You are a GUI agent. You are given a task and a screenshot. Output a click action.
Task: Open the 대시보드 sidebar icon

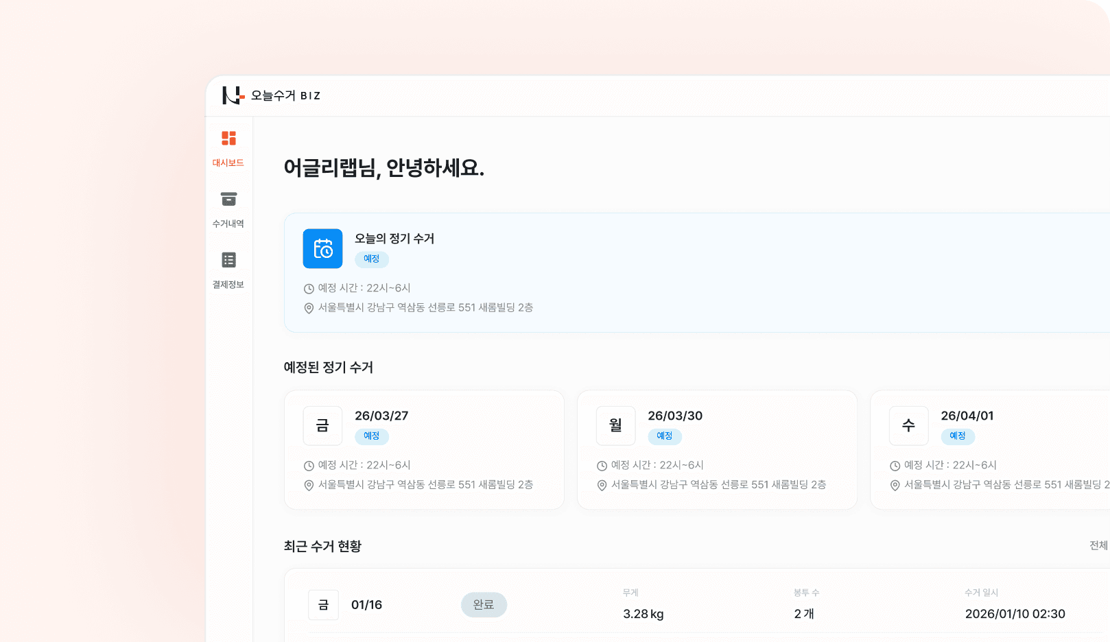click(x=228, y=138)
